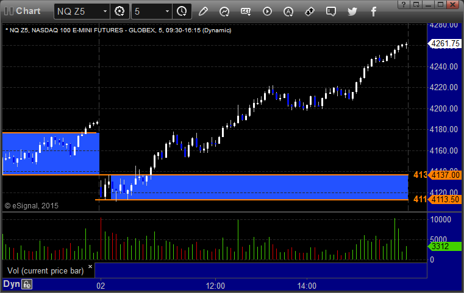Image resolution: width=464 pixels, height=293 pixels.
Task: Open the studies chart-line icon menu
Action: click(x=224, y=12)
